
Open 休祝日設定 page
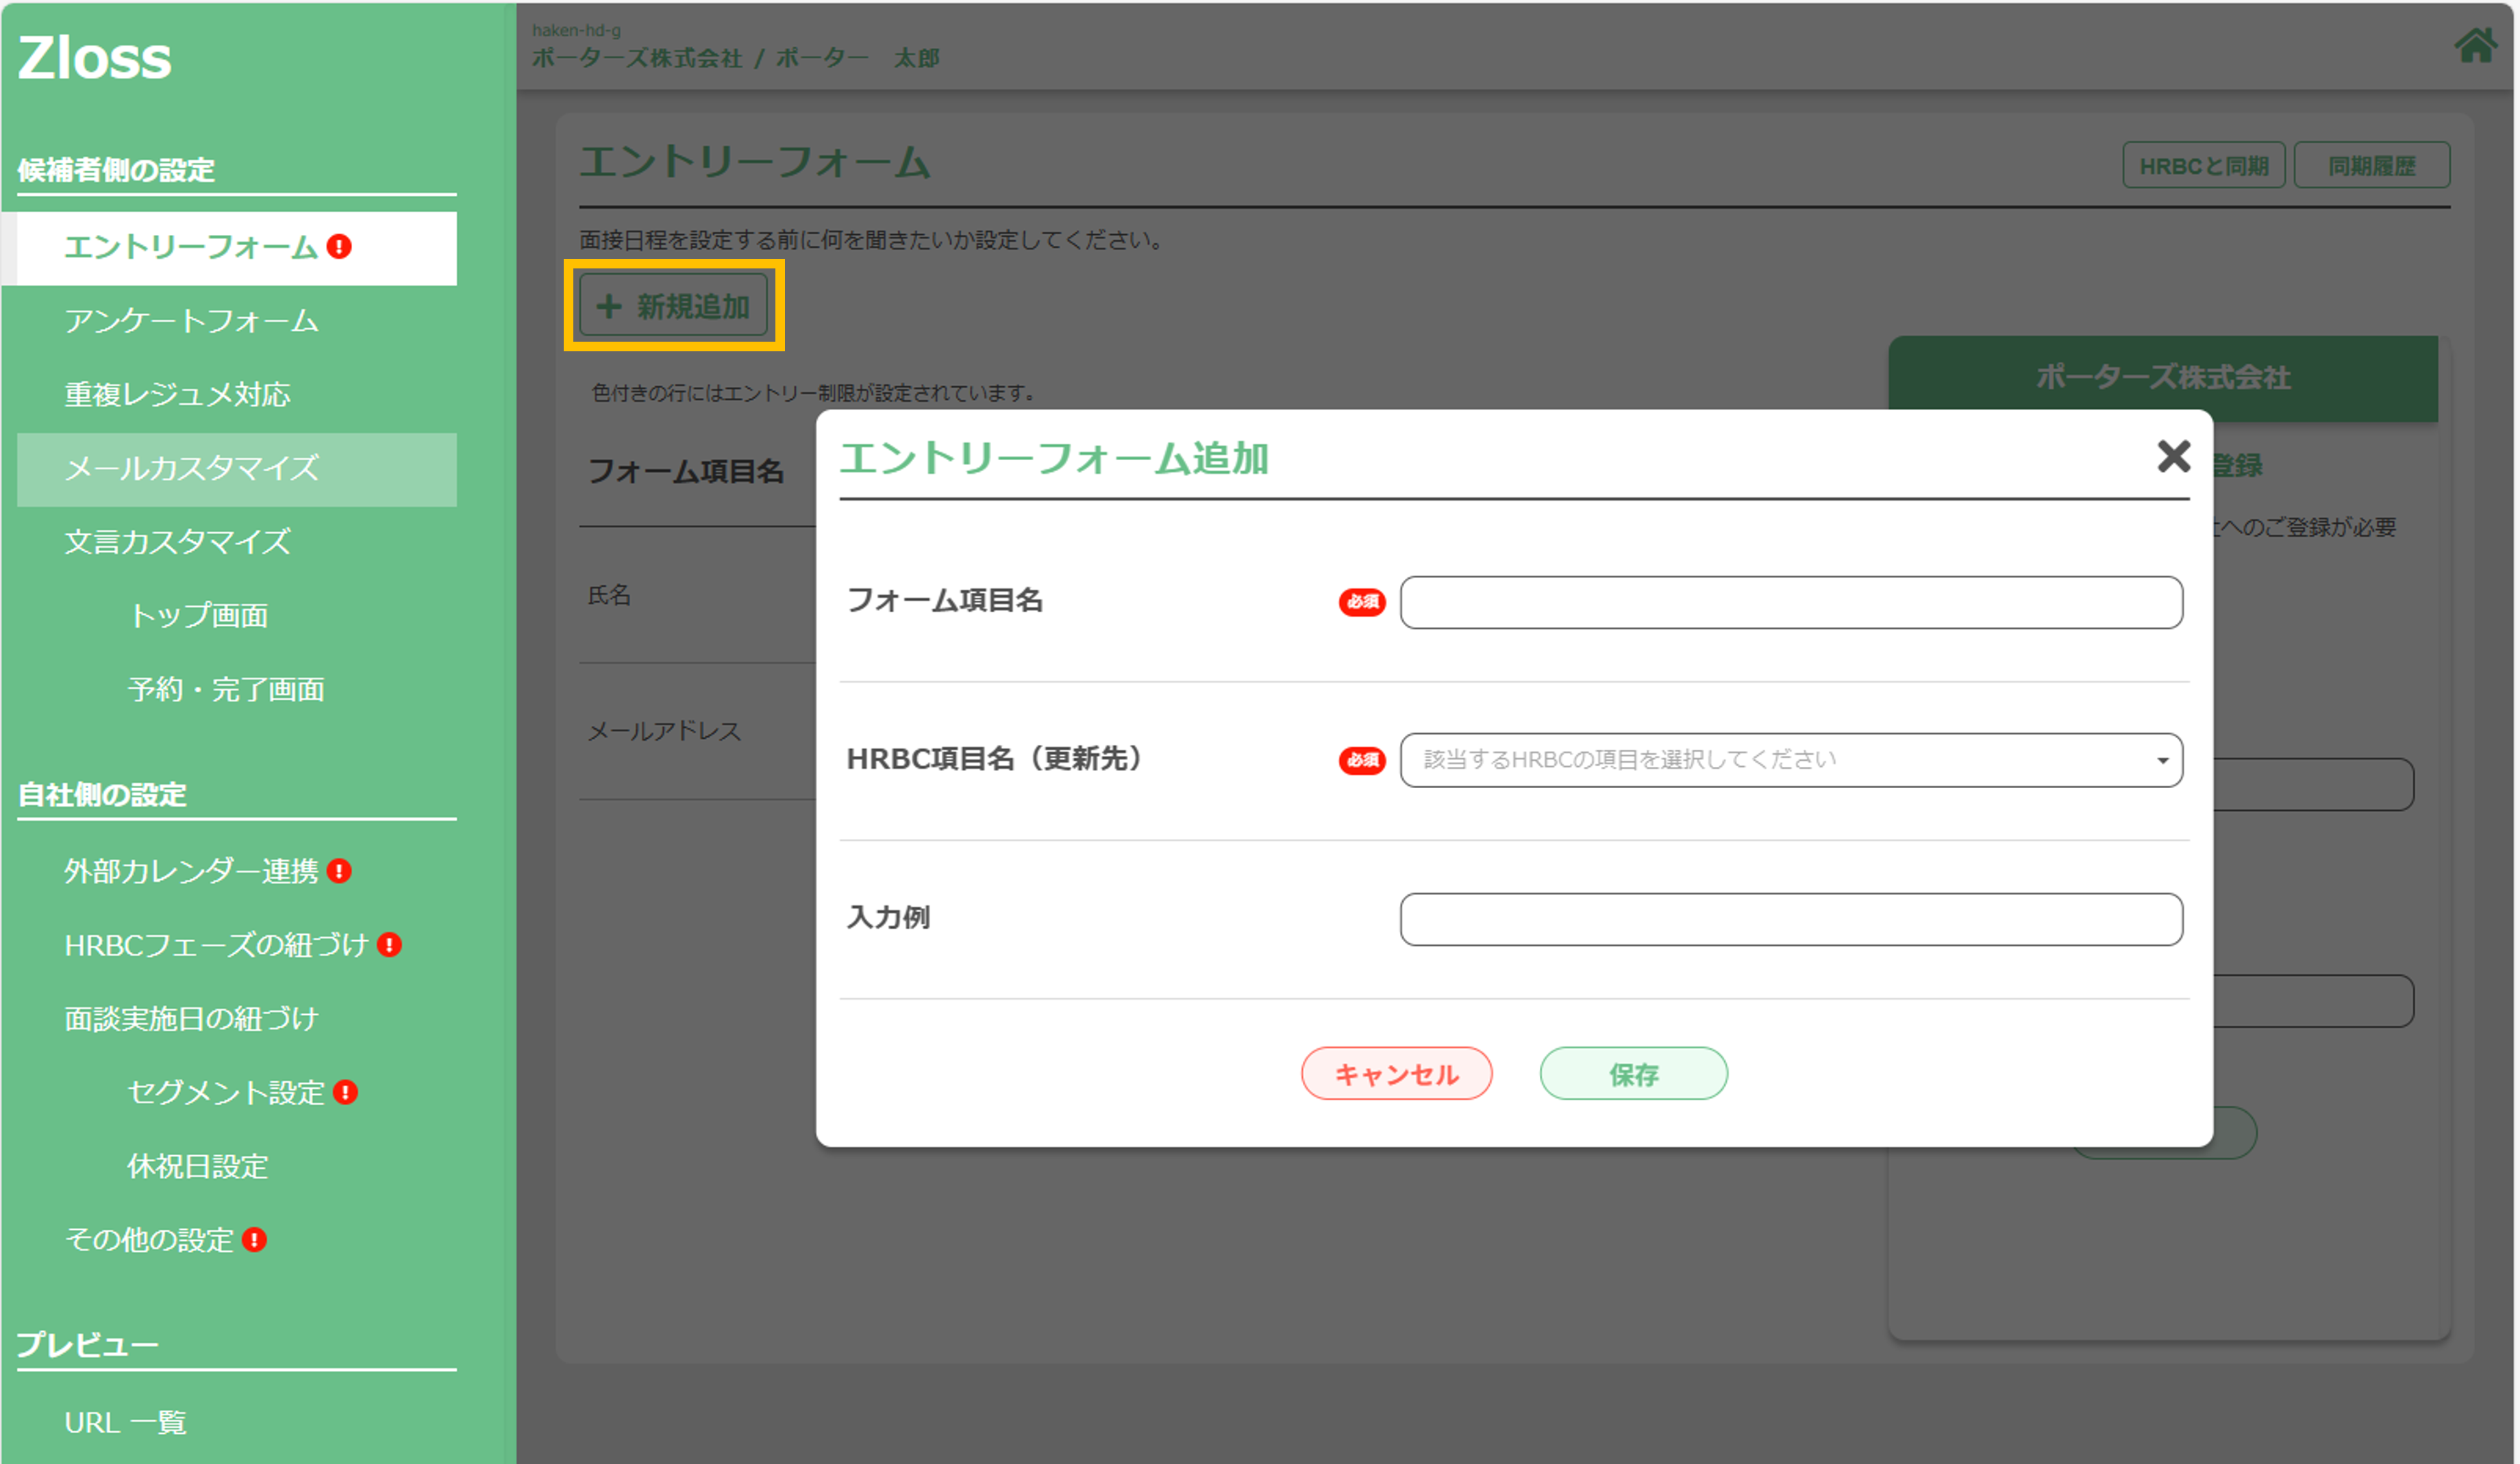click(x=197, y=1166)
